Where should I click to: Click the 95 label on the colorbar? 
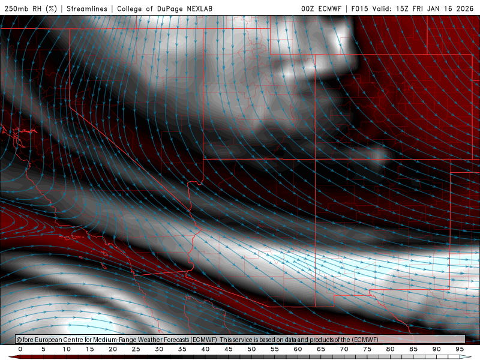(x=460, y=349)
